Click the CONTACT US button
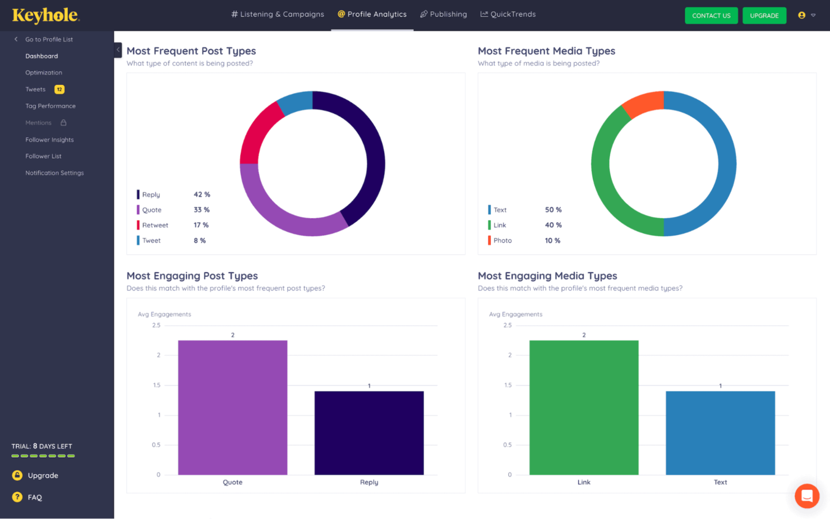This screenshot has width=830, height=519. 711,16
